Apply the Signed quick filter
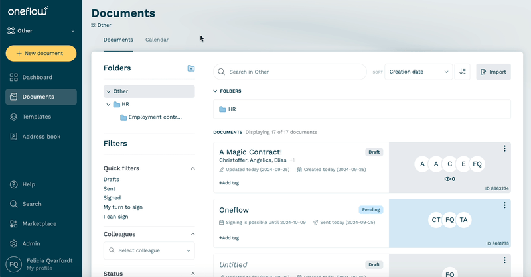 click(112, 198)
